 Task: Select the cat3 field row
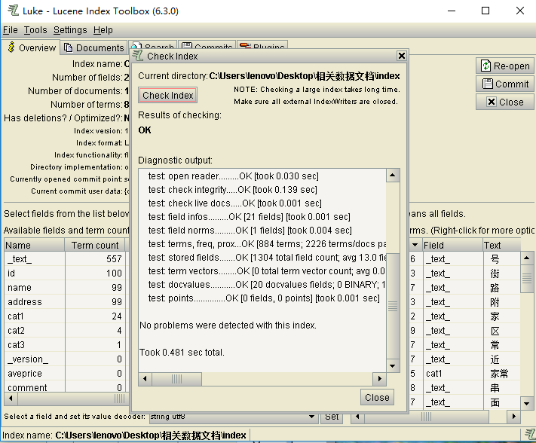65,345
